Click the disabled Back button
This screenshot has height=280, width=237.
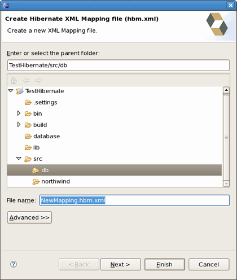click(79, 264)
